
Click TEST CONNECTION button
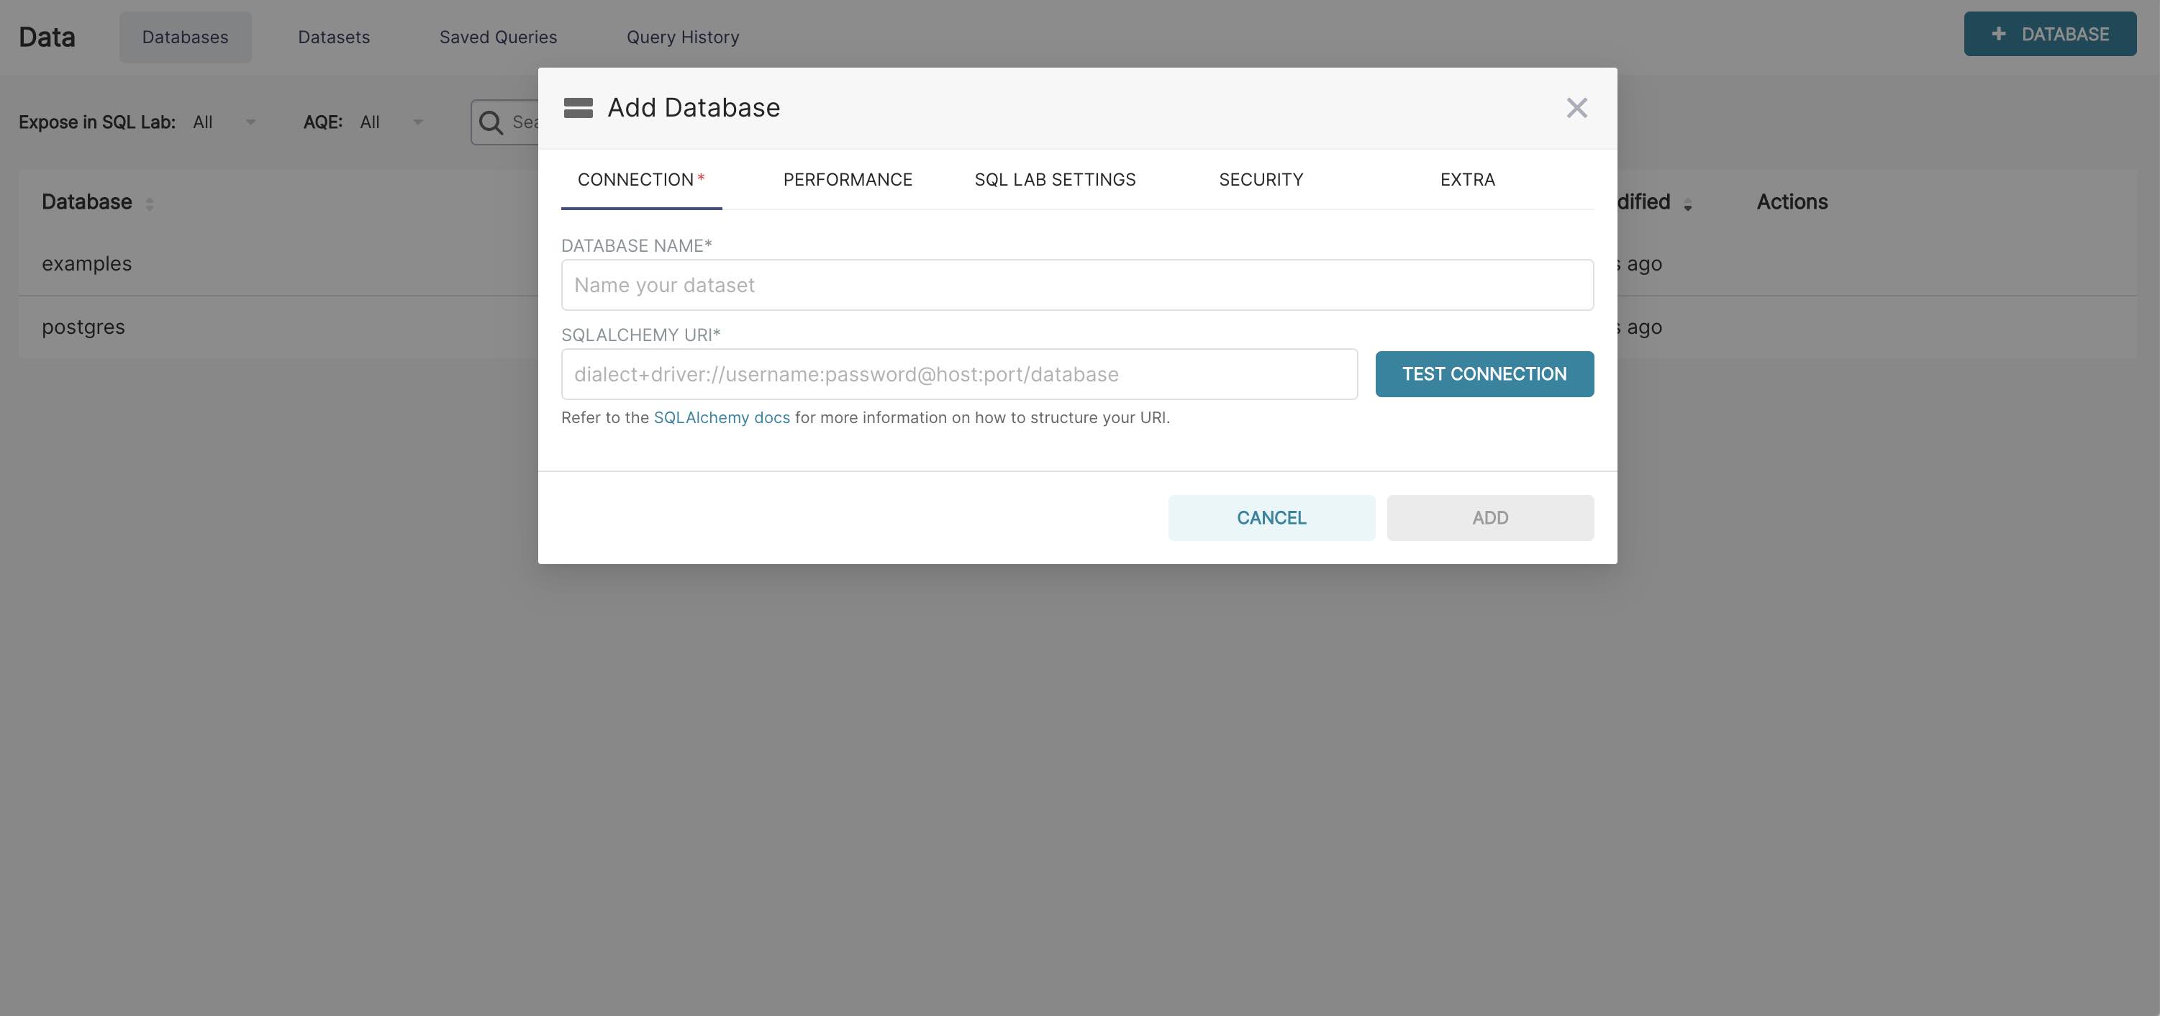click(x=1484, y=374)
